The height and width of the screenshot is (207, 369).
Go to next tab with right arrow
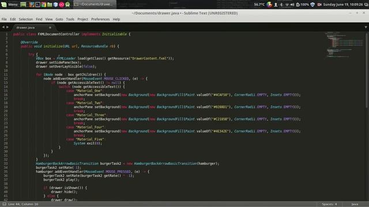[7, 27]
